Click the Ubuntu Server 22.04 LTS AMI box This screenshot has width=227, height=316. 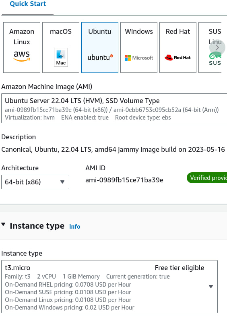[x=114, y=108]
